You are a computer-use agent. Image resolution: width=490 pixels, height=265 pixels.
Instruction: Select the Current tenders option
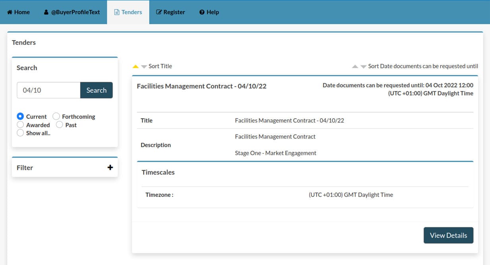click(x=20, y=116)
